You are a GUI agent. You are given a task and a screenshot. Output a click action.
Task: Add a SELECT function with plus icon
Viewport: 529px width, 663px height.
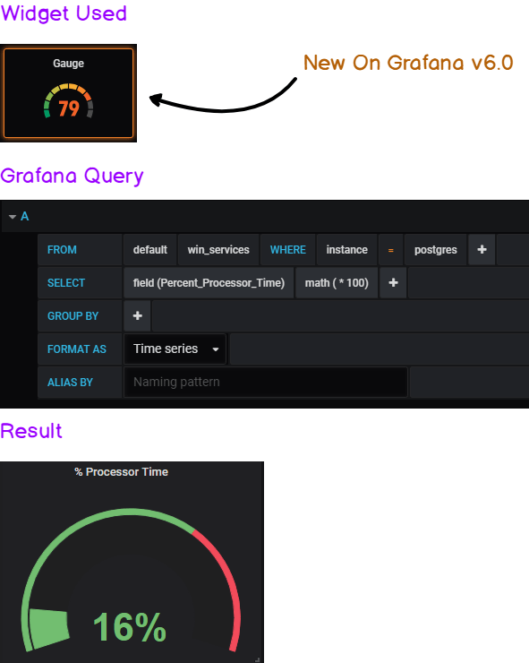coord(393,282)
